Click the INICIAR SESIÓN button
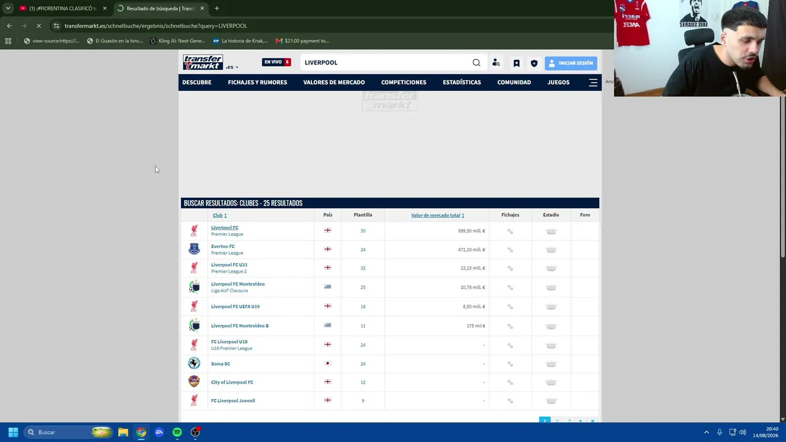The image size is (786, 442). [x=570, y=63]
